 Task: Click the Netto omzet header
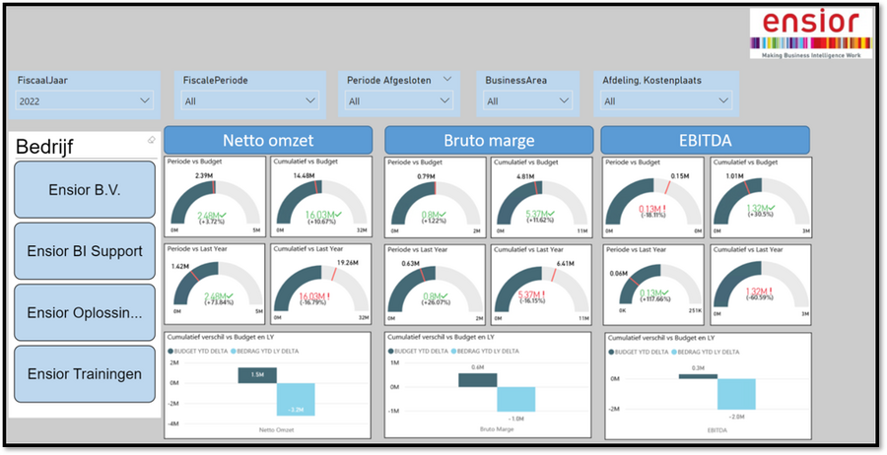(268, 140)
